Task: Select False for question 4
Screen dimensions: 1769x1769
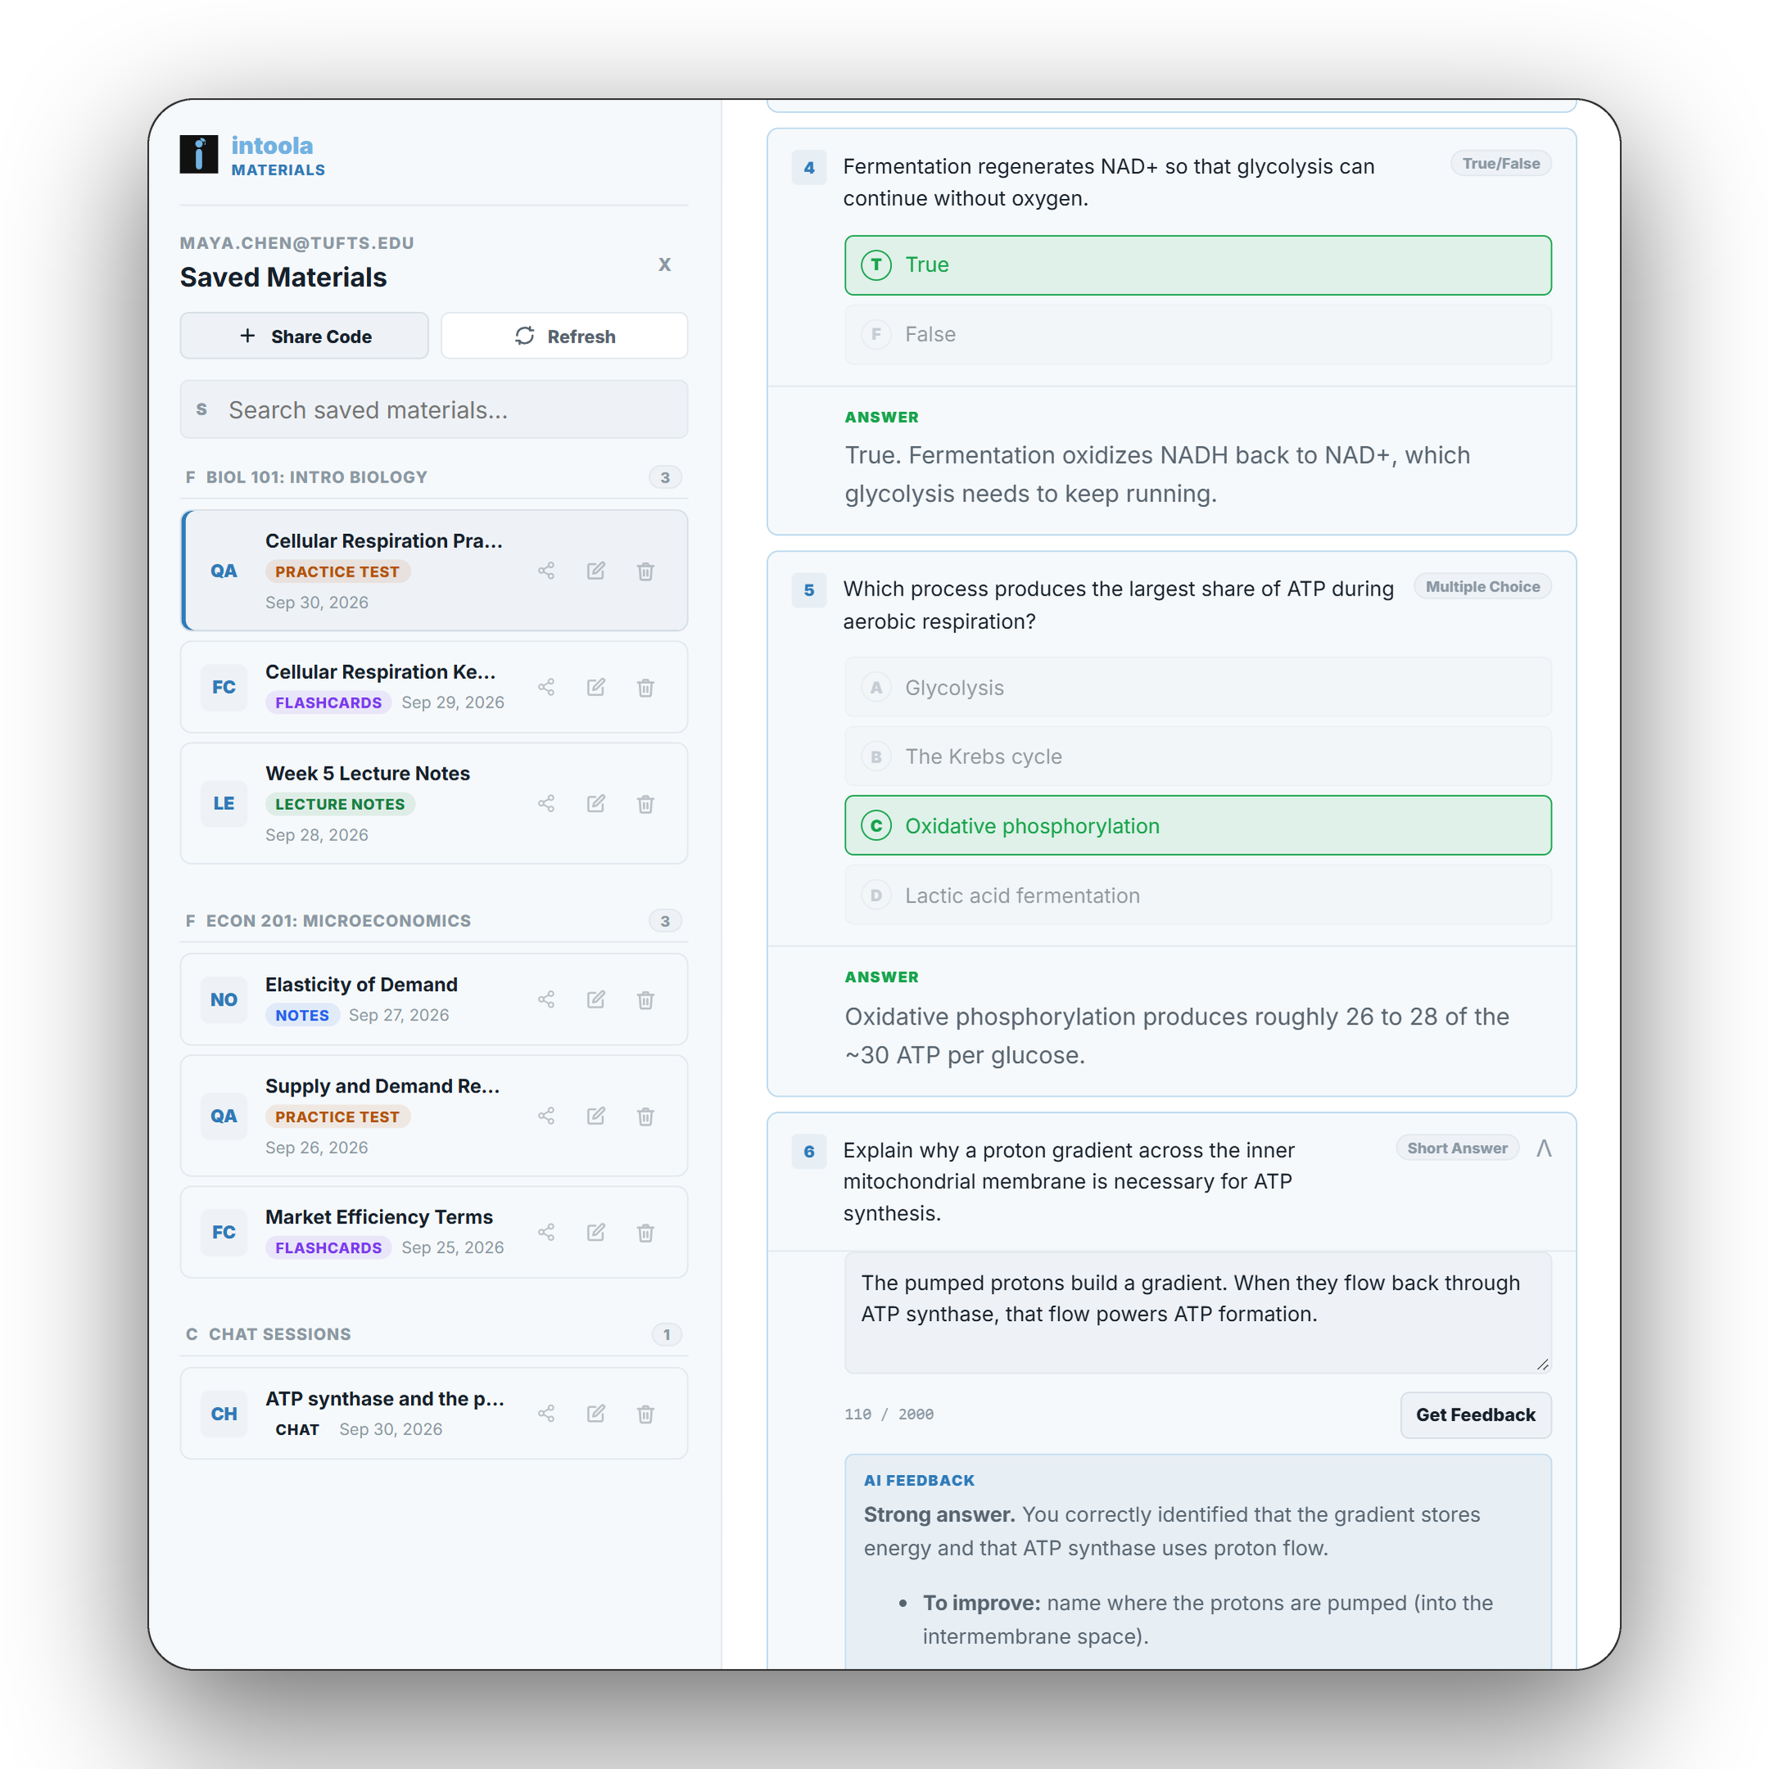Action: point(1197,335)
